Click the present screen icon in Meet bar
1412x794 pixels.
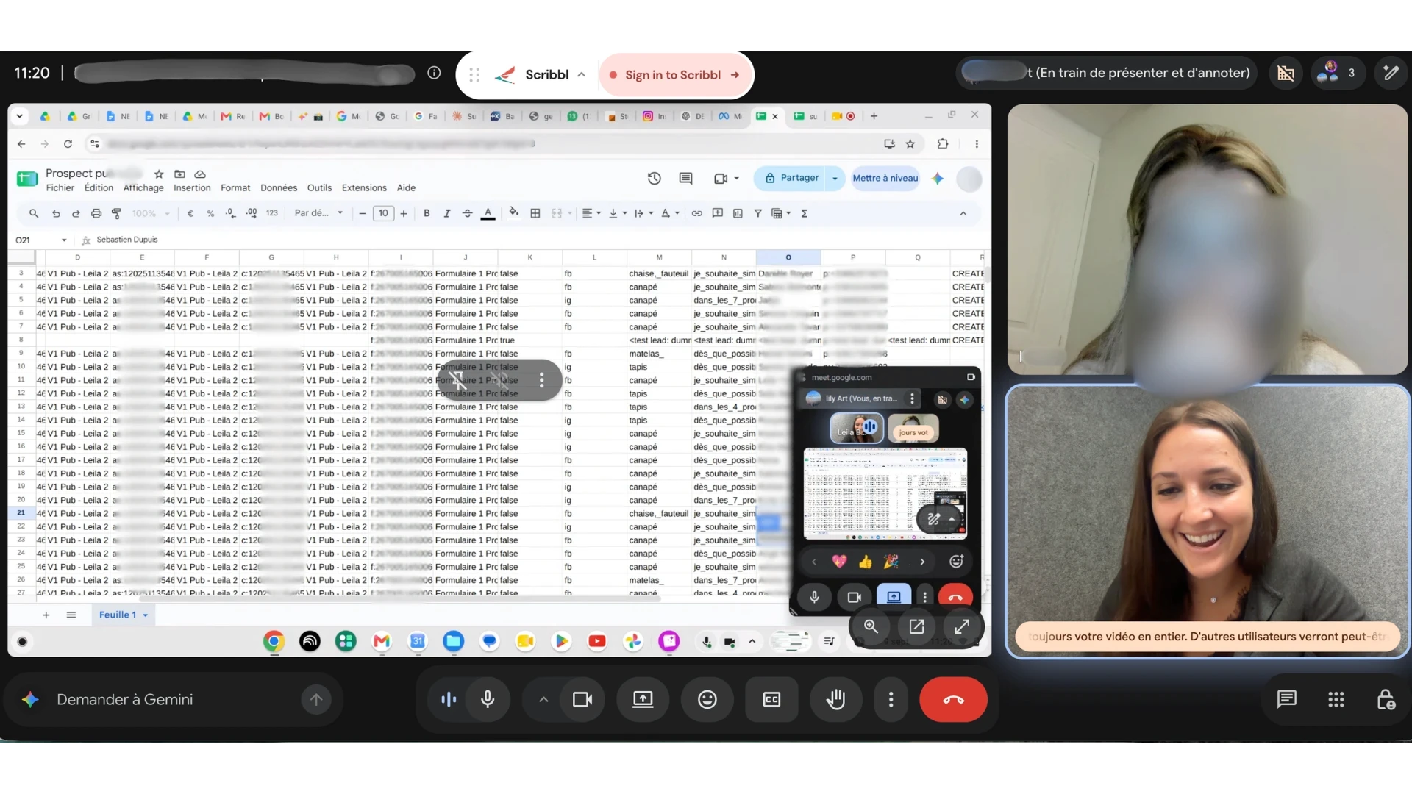point(643,699)
